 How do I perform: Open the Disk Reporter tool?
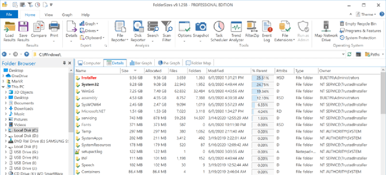(x=138, y=31)
